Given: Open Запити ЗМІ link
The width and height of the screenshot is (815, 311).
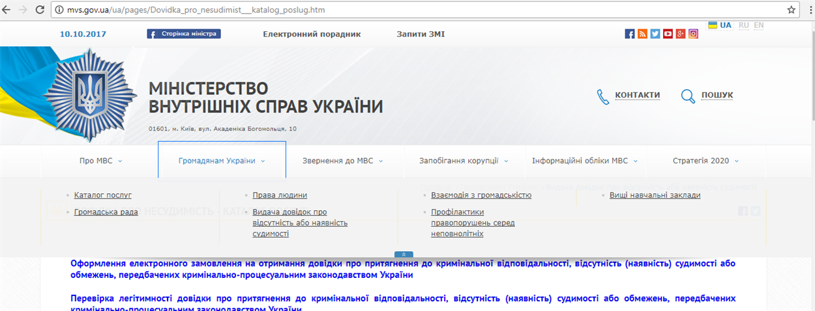Looking at the screenshot, I should coord(421,34).
